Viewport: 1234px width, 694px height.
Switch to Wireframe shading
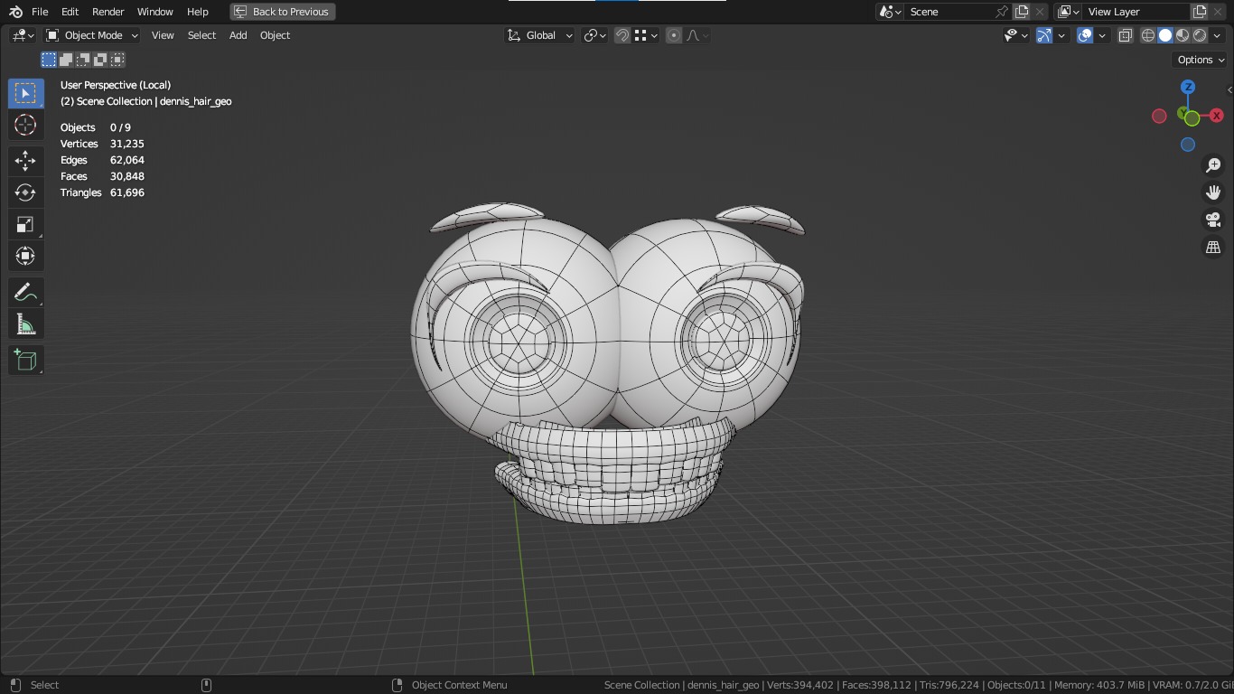pos(1148,35)
